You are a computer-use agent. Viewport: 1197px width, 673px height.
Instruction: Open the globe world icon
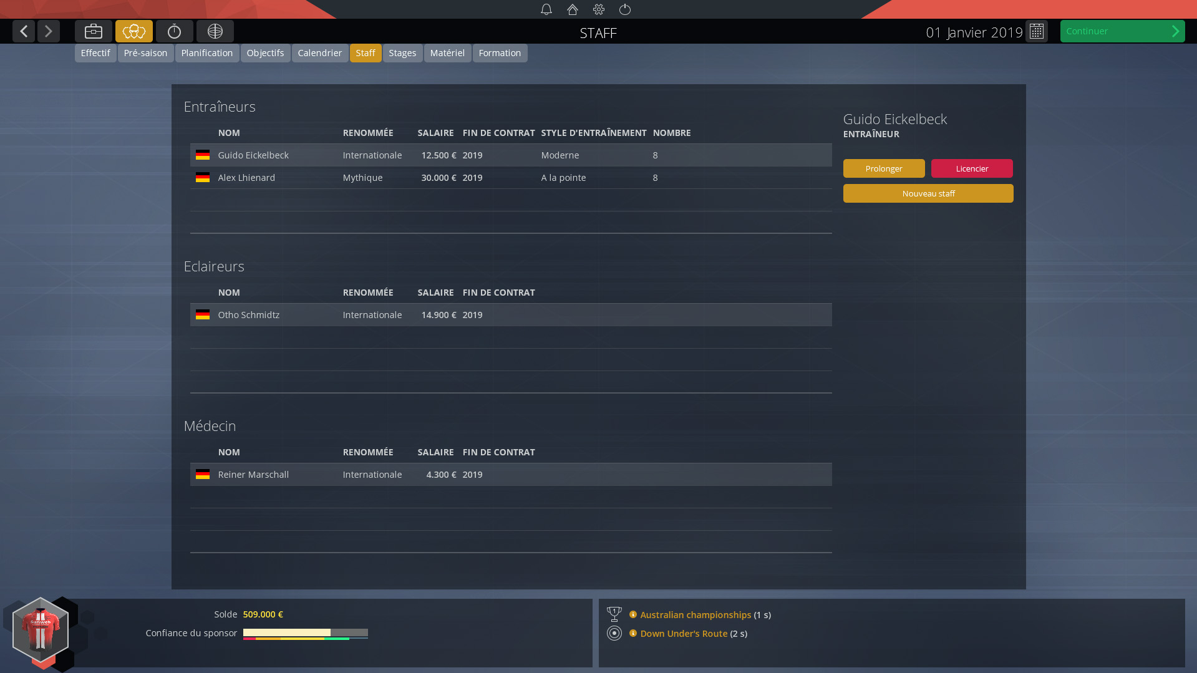215,31
